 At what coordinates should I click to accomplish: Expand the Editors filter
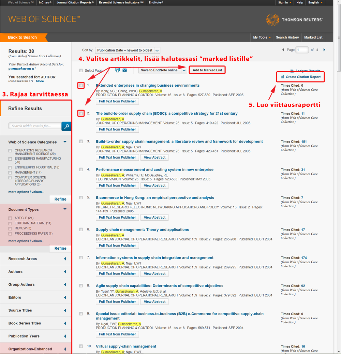click(x=65, y=298)
